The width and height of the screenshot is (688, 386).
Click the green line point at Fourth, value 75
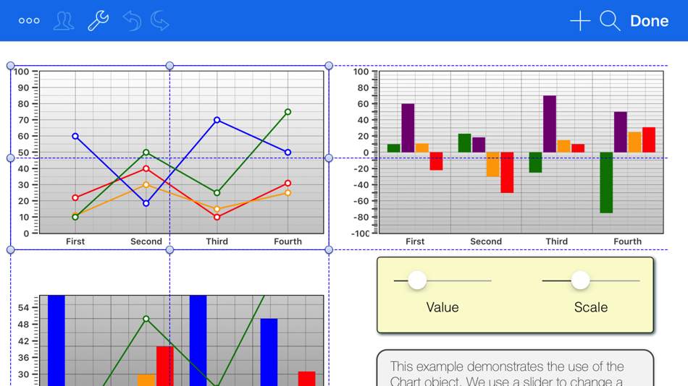click(x=288, y=112)
